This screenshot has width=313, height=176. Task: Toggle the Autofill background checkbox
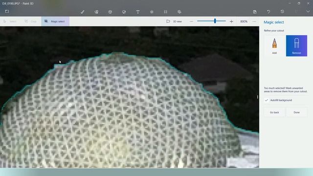pyautogui.click(x=267, y=100)
